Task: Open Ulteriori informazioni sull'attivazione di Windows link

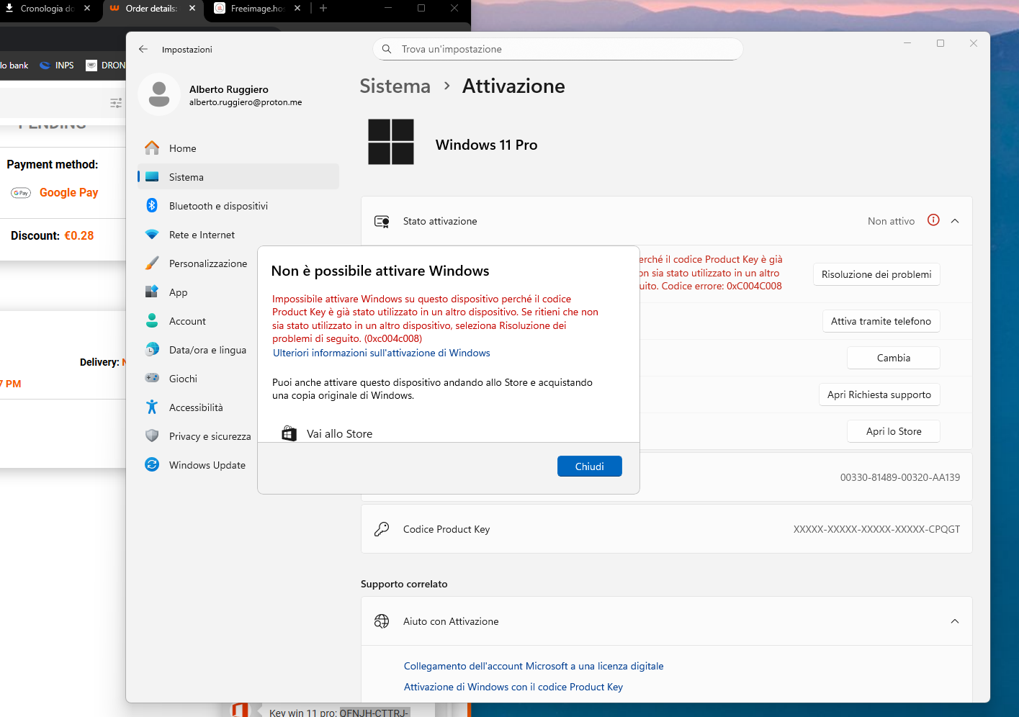Action: tap(382, 353)
